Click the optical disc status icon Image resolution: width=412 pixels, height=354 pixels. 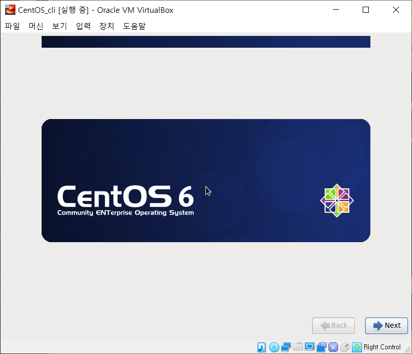tap(274, 347)
